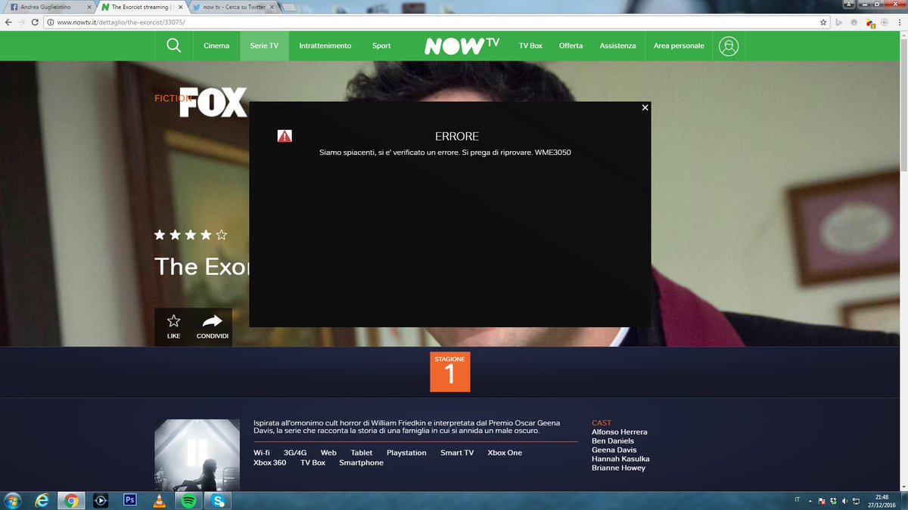Click cast member Alfonso Herrera
The width and height of the screenshot is (908, 510).
click(619, 432)
